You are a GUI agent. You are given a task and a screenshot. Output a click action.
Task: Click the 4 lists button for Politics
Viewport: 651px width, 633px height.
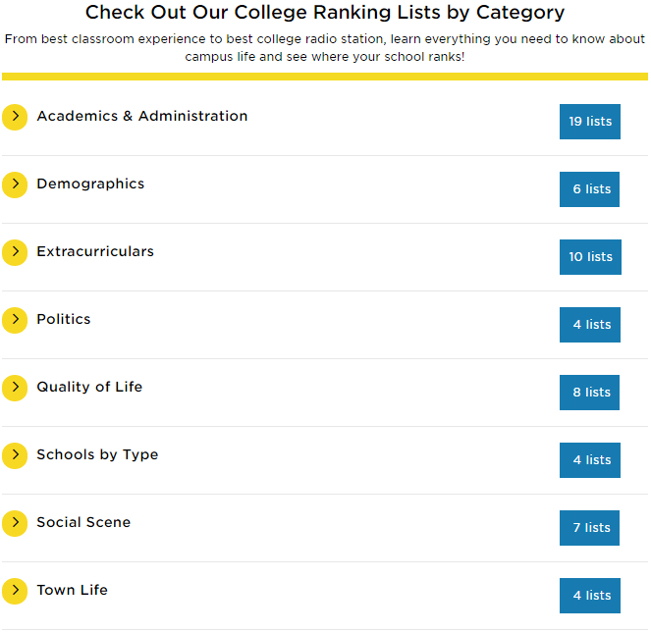coord(590,325)
